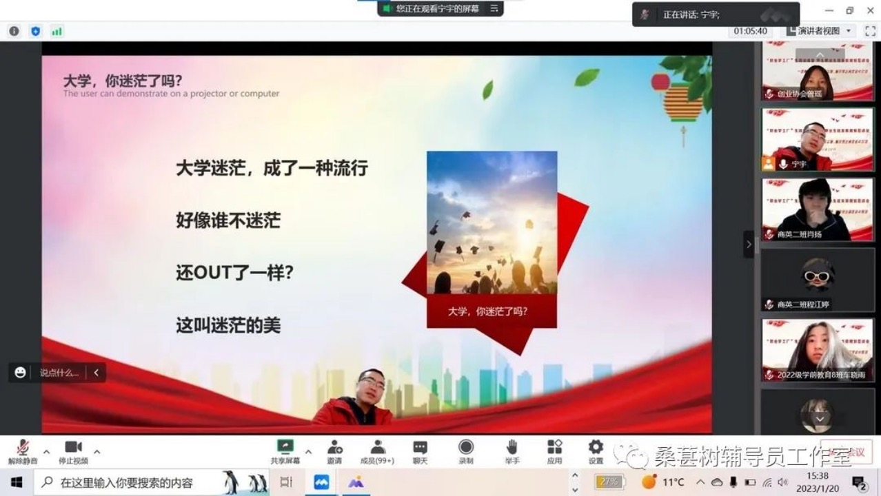Viewport: 881px width, 496px height.
Task: Open the menu icon on the screen-viewing banner
Action: coord(494,8)
